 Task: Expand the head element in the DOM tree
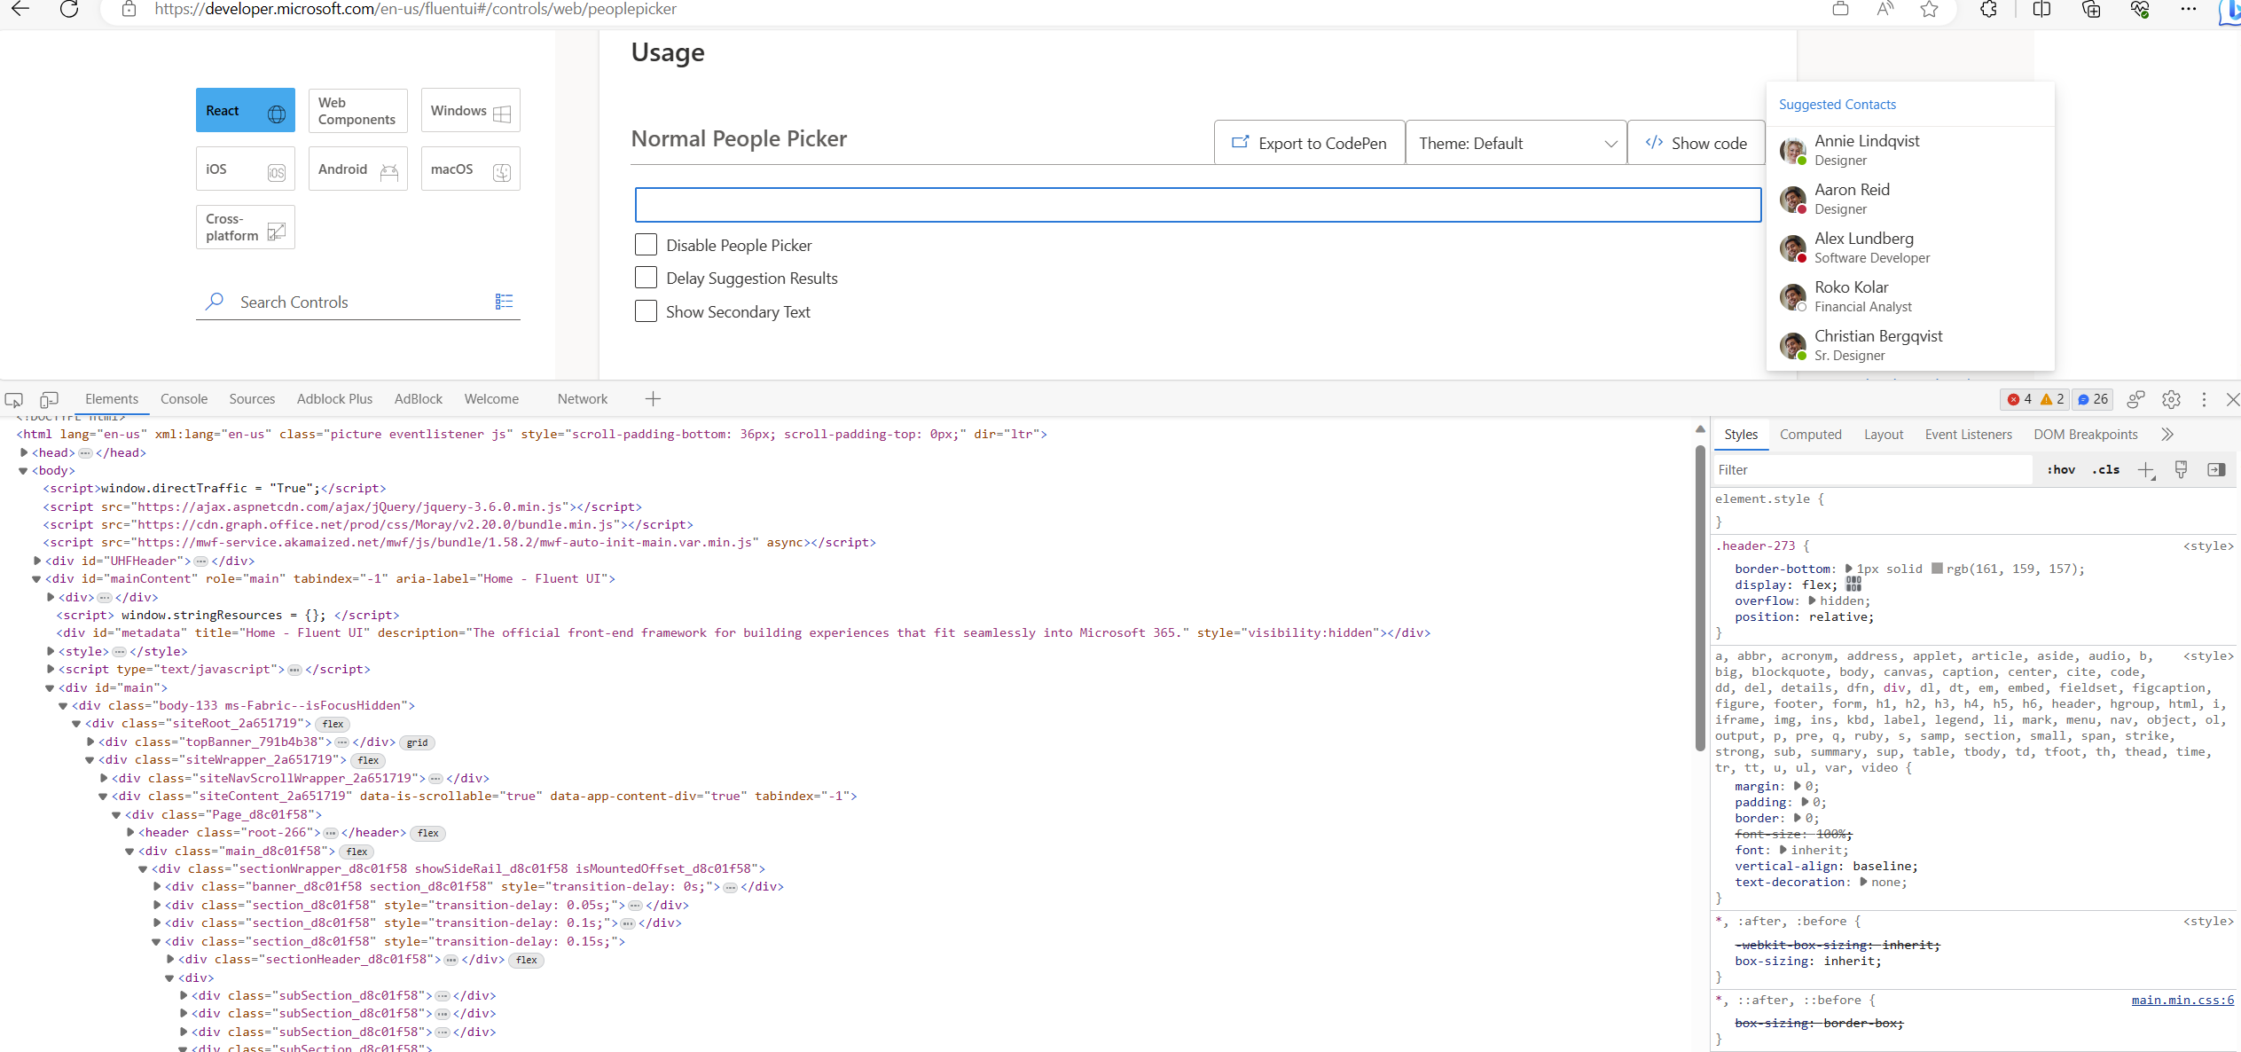tap(24, 452)
